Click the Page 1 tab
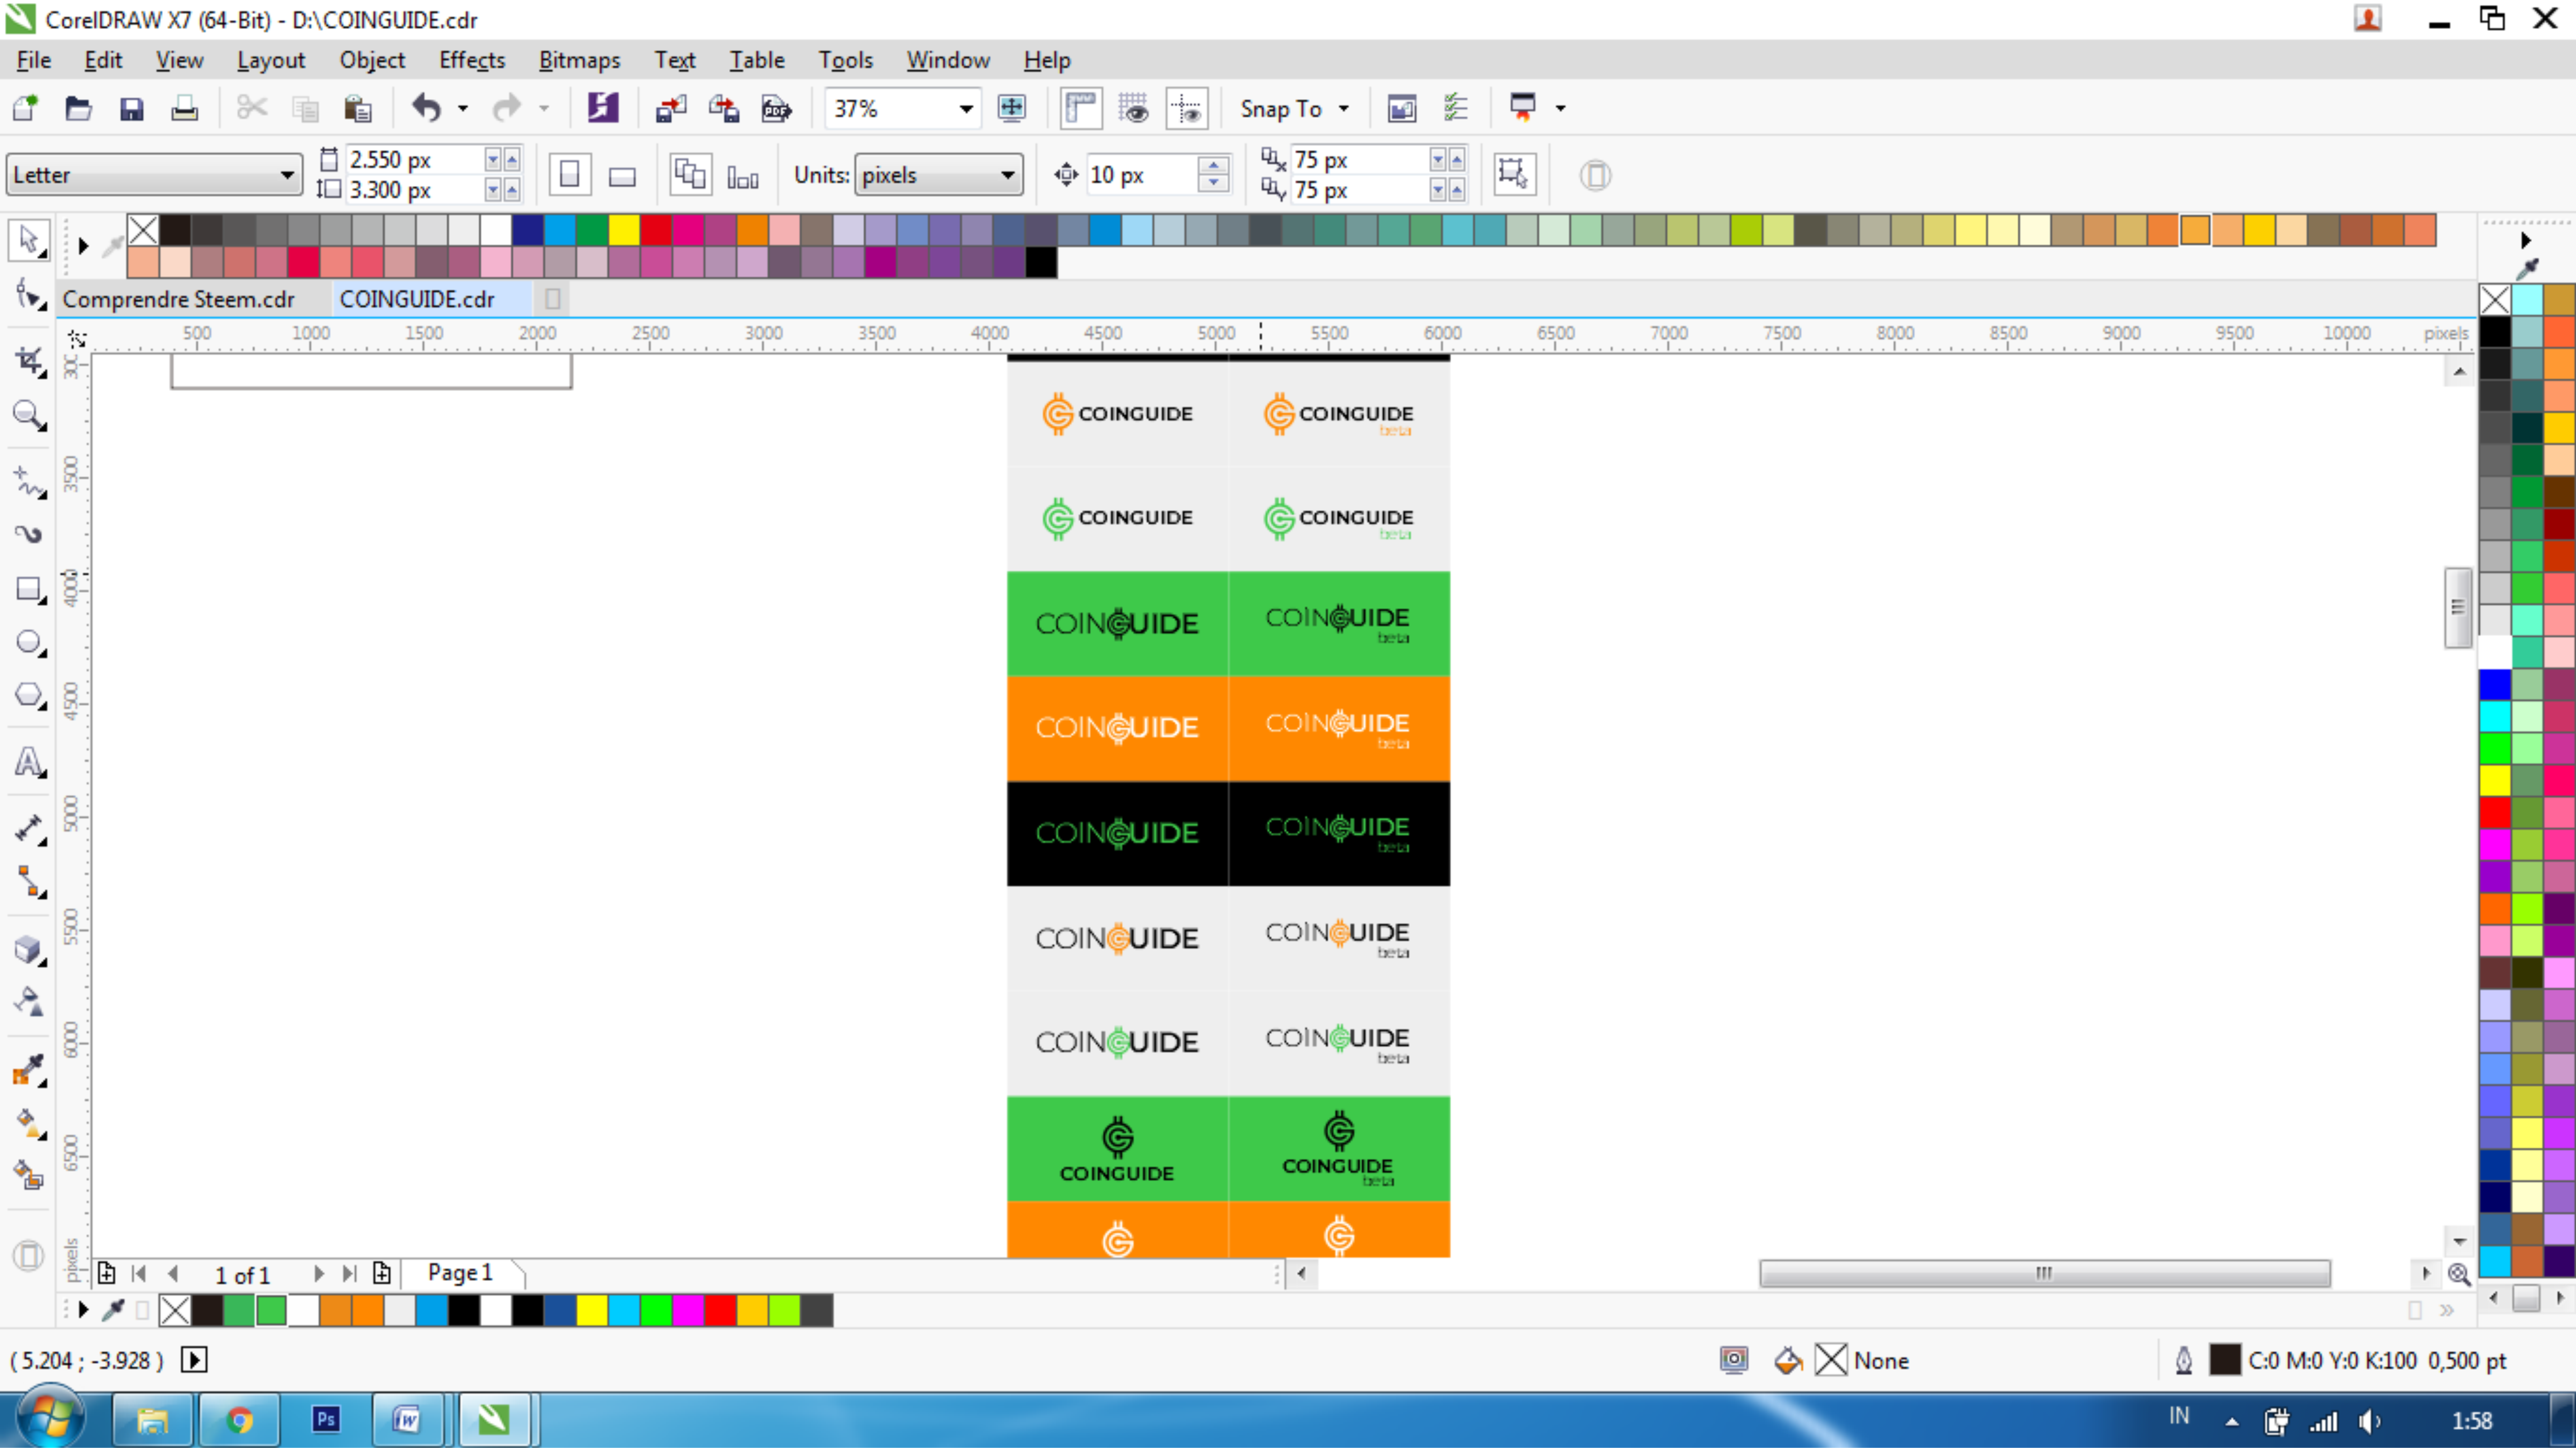2576x1448 pixels. (x=460, y=1272)
